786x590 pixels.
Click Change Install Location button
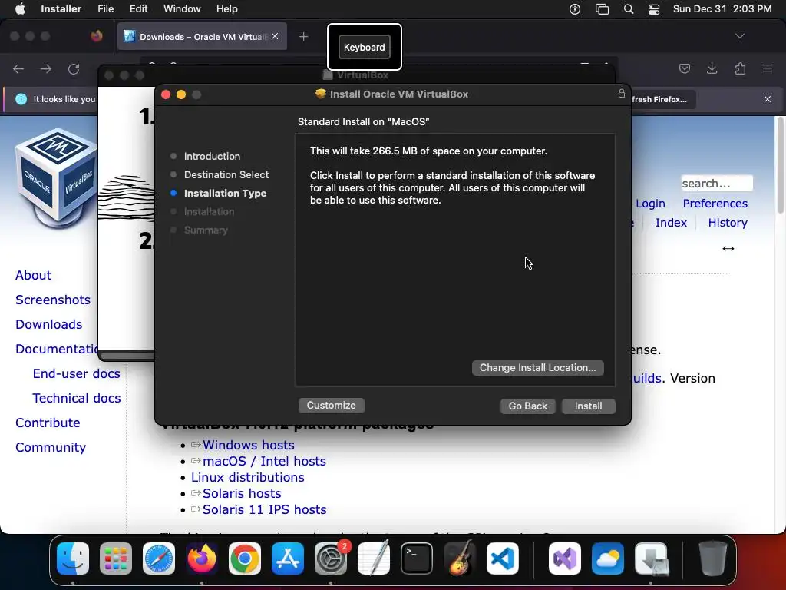[x=537, y=368]
